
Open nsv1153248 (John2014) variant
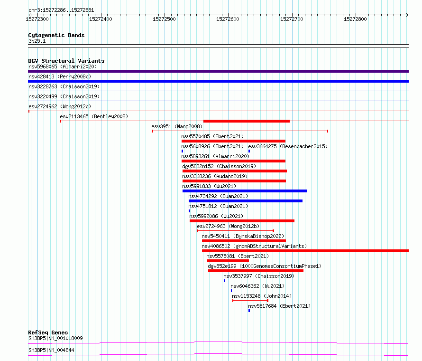[262, 296]
